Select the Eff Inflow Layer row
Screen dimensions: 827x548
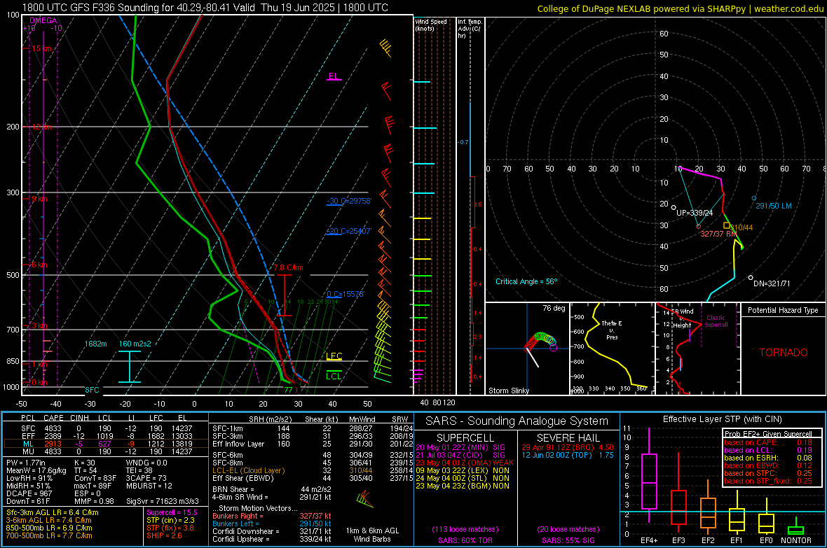coord(313,444)
